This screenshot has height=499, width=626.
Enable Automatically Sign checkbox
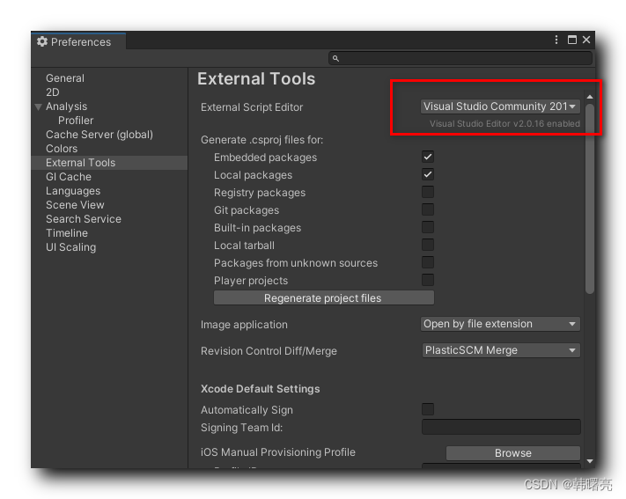click(428, 409)
